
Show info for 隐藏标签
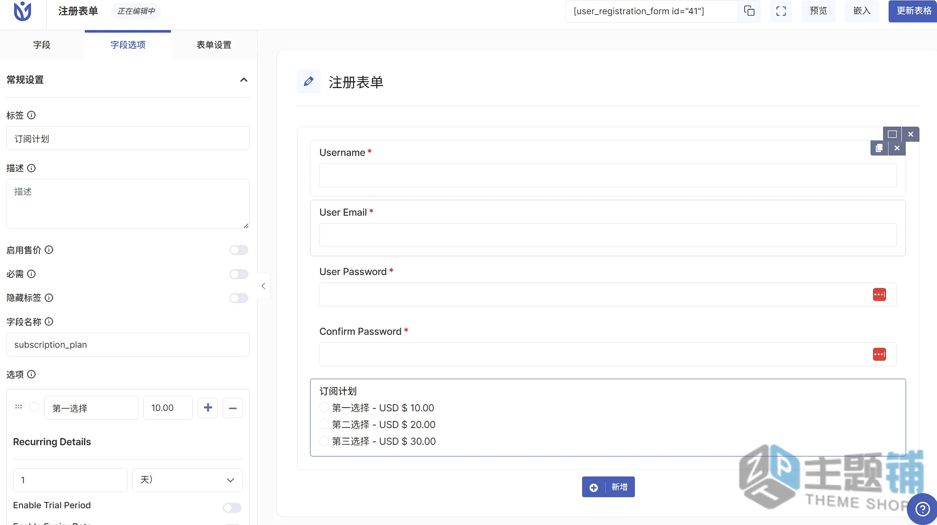(49, 298)
